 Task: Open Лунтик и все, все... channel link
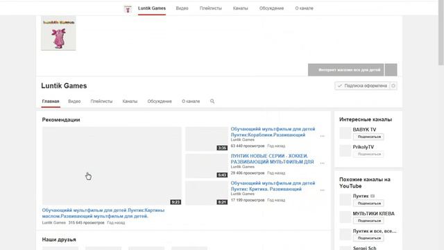tap(375, 231)
